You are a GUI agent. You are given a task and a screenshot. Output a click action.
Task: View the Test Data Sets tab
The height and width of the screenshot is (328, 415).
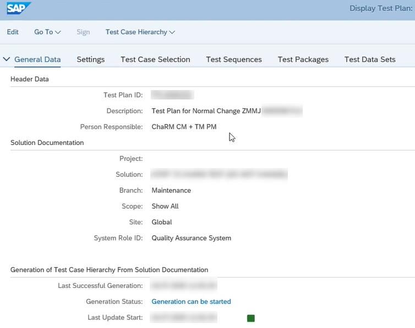370,59
